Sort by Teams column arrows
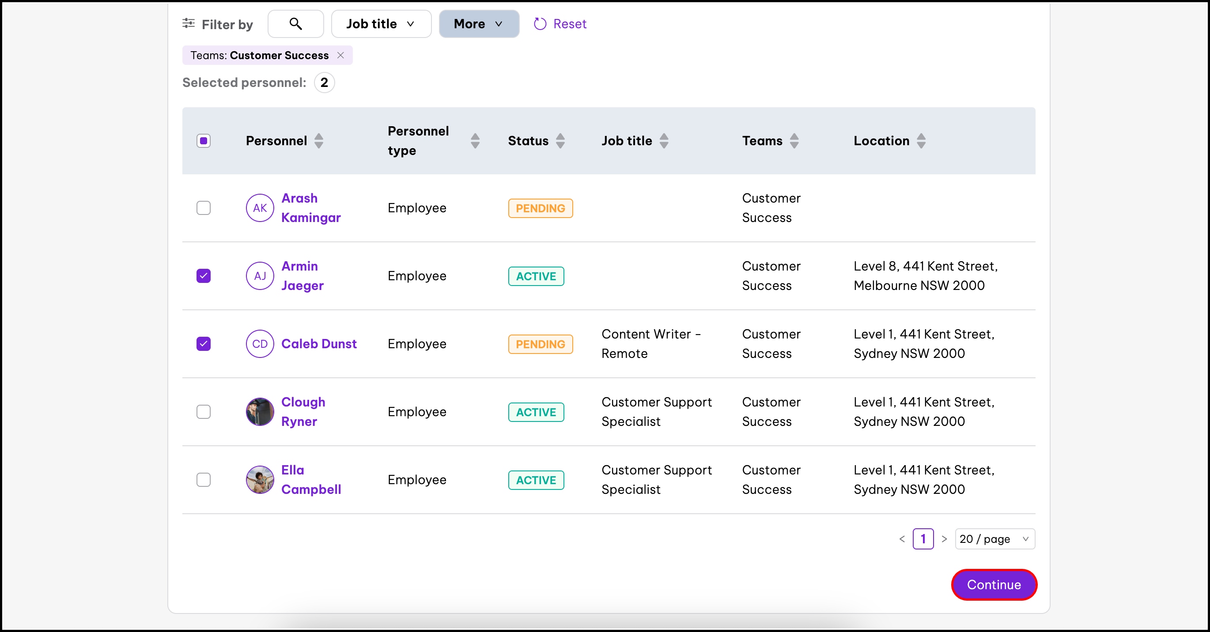1210x632 pixels. point(794,141)
